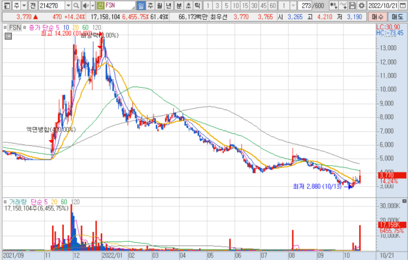Click the pink 매수 buy button

[x=377, y=17]
